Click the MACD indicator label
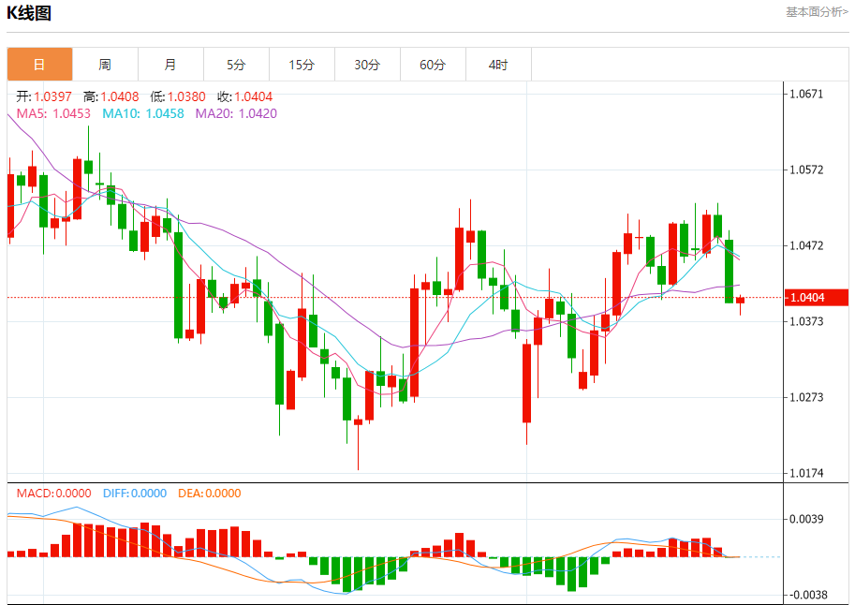This screenshot has height=605, width=855. 54,494
